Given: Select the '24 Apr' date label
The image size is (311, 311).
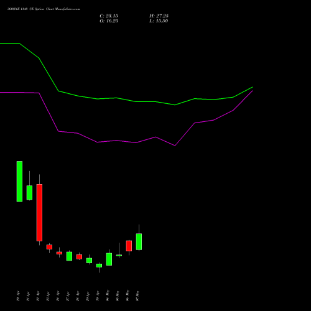Looking at the screenshot, I should pyautogui.click(x=58, y=296).
